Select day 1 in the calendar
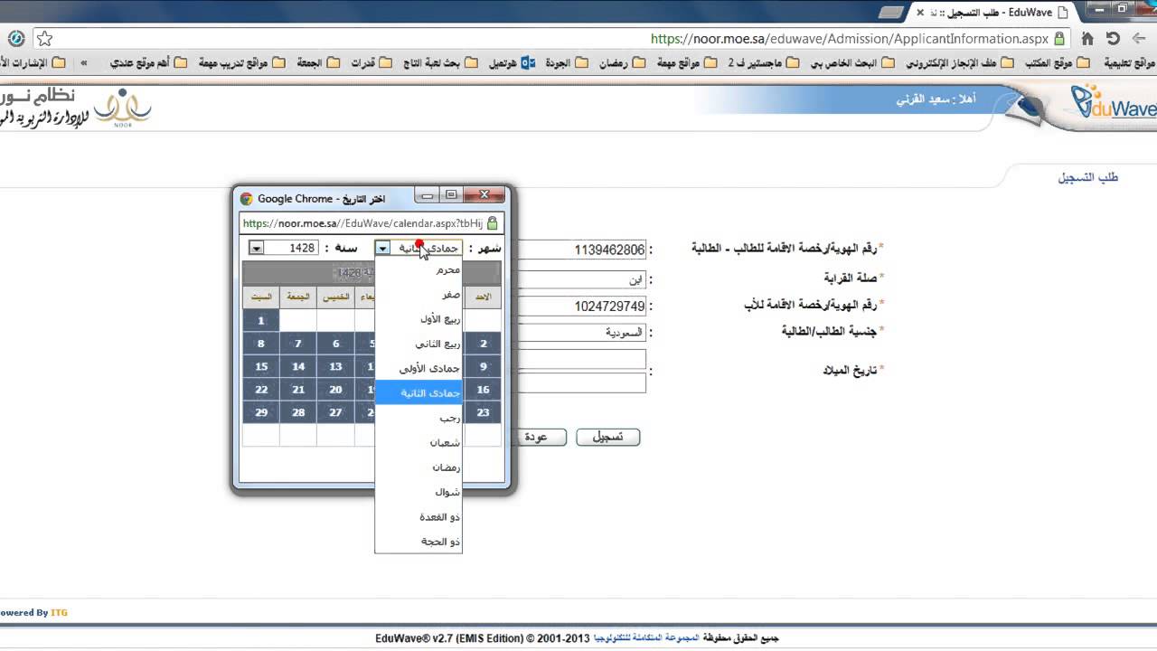 [x=261, y=320]
